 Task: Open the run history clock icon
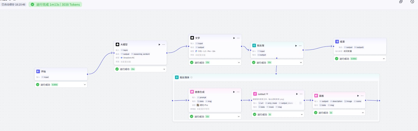pyautogui.click(x=412, y=2)
